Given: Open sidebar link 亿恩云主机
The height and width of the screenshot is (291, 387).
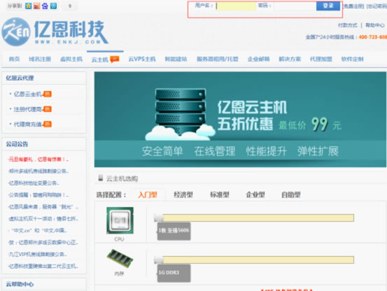Looking at the screenshot, I should point(28,94).
